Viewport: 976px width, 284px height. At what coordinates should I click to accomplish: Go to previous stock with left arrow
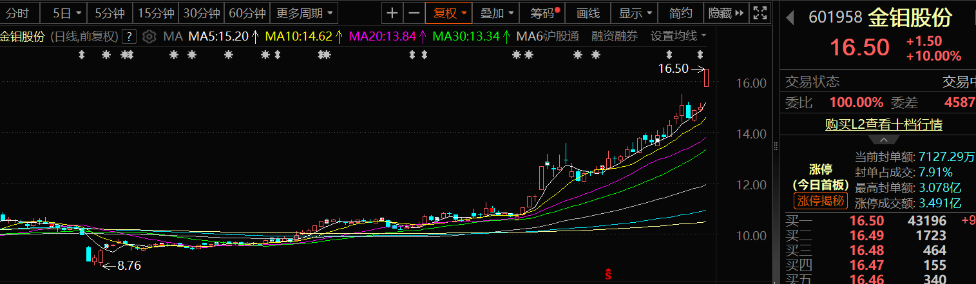pos(791,18)
